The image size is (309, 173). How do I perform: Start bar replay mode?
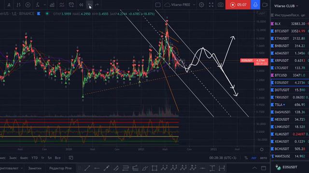click(81, 5)
